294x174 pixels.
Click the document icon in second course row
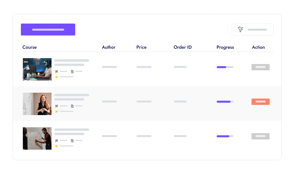[72, 106]
